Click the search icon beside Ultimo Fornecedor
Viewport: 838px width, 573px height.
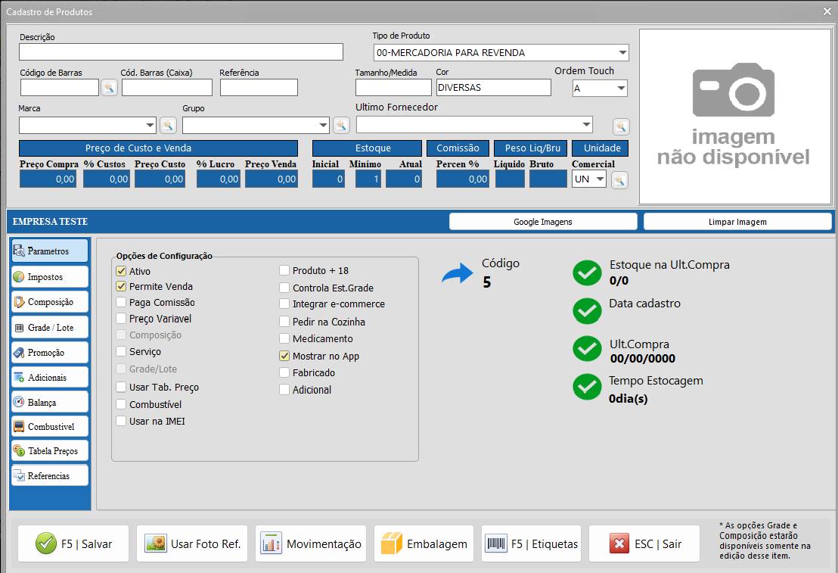click(620, 127)
